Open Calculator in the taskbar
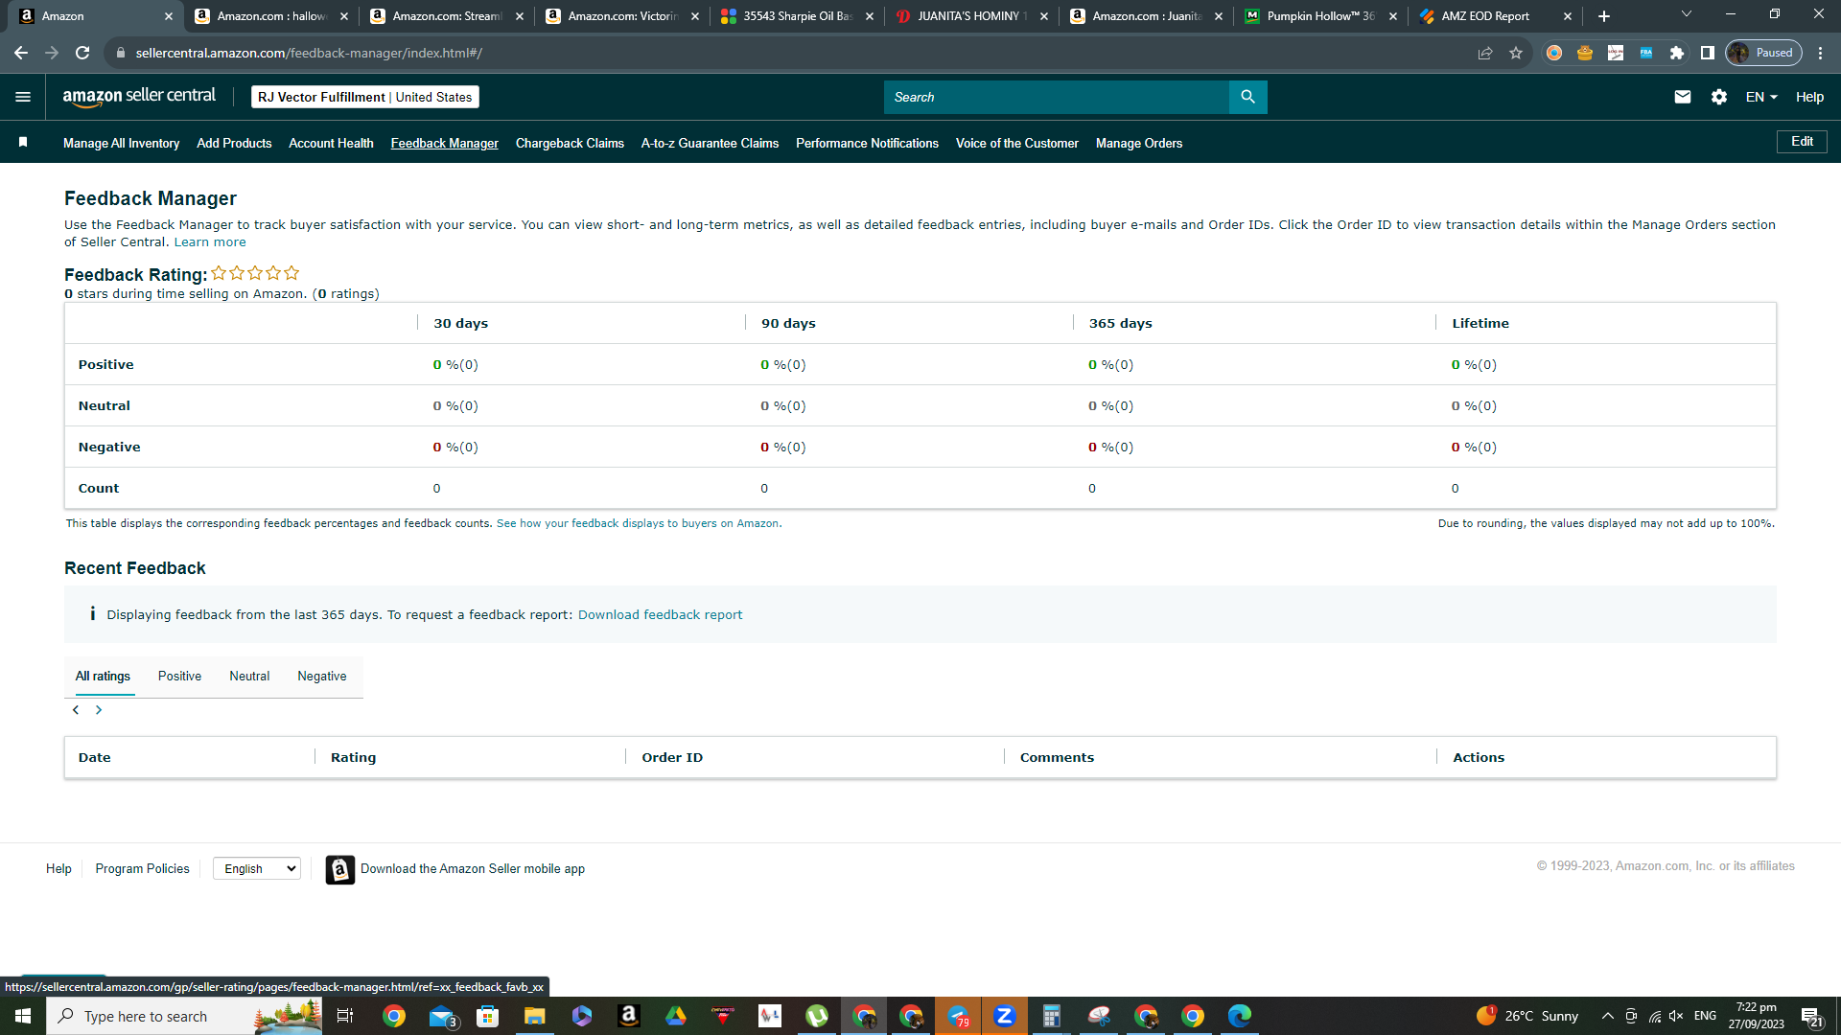This screenshot has width=1841, height=1035. [1052, 1016]
